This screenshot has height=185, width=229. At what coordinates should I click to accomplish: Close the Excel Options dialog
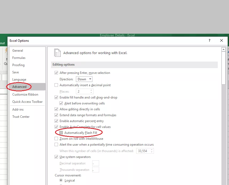[222, 40]
